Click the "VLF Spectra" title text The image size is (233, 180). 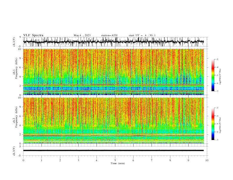[x=33, y=35]
